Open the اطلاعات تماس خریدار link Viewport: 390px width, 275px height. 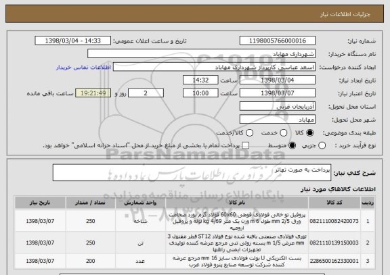pos(83,68)
